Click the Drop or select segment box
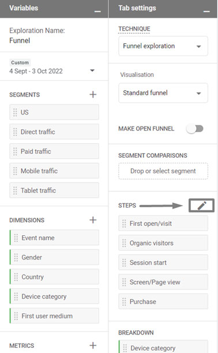The height and width of the screenshot is (353, 218). click(163, 171)
